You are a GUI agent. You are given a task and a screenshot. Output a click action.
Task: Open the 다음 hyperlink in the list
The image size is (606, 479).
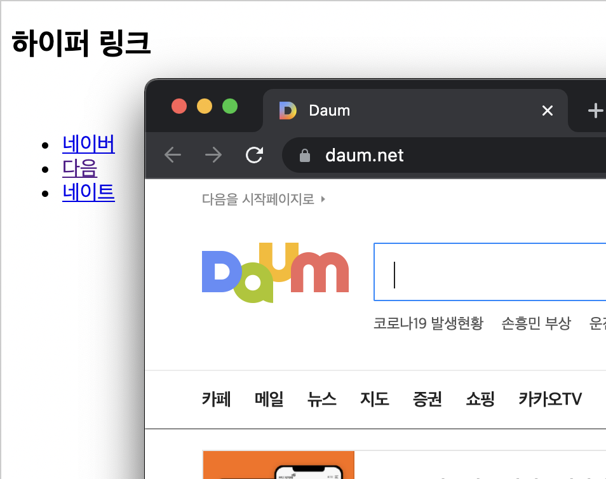pyautogui.click(x=80, y=168)
